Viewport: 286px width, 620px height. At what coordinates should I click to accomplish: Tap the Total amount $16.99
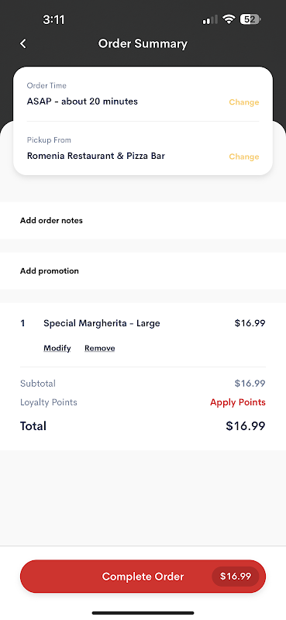[245, 425]
